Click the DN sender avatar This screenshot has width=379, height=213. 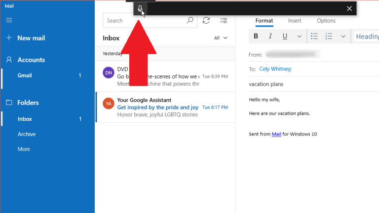(108, 72)
